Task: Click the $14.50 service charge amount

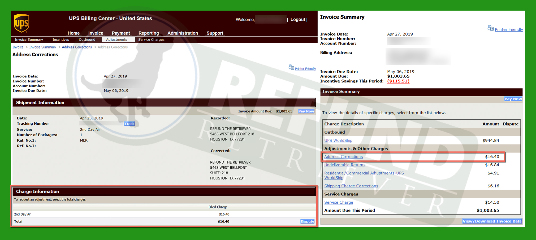Action: [x=492, y=202]
